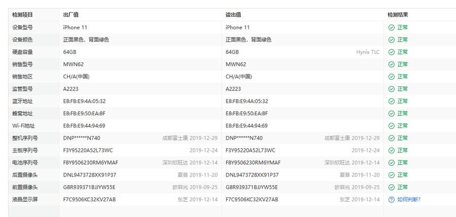The width and height of the screenshot is (456, 217).
Task: Click read cellular address E8:FB:E9:50:EA:8F
Action: pos(247,113)
